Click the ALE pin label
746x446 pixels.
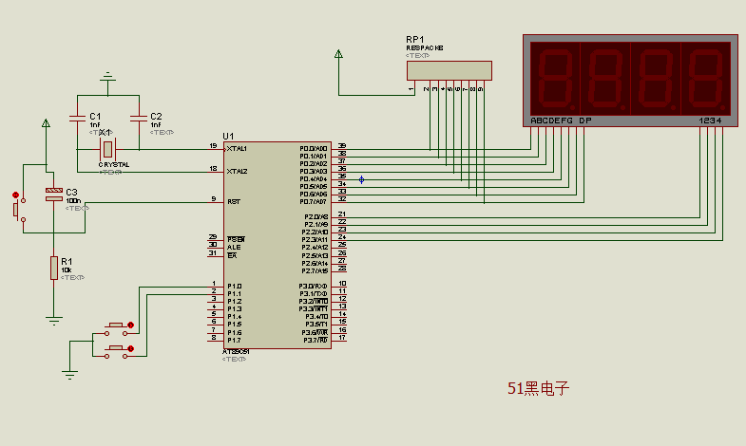(234, 248)
